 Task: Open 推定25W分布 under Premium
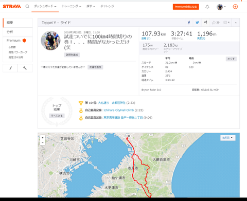16,57
